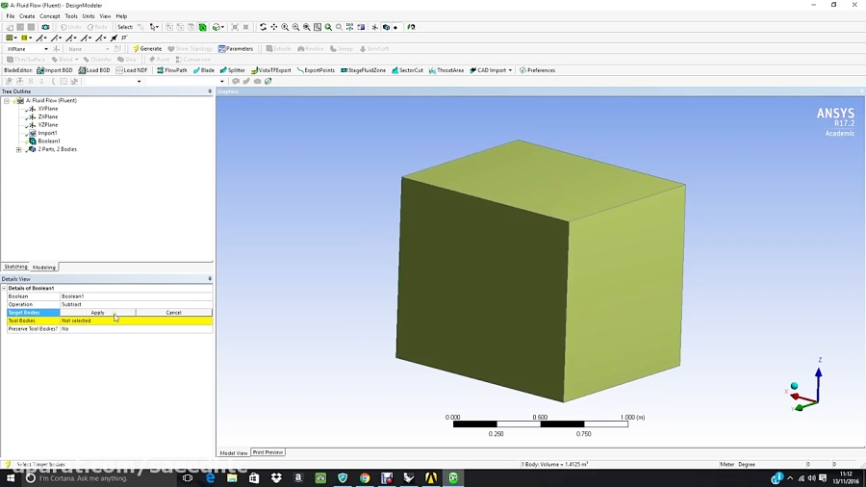Open the Parameters tool
This screenshot has height=487, width=866.
click(x=236, y=48)
